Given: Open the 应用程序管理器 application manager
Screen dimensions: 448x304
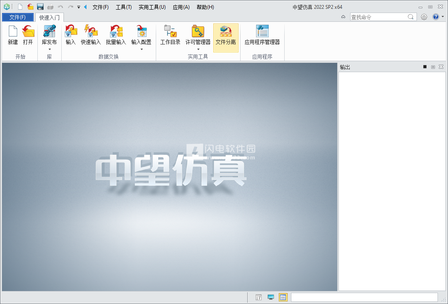Looking at the screenshot, I should click(262, 31).
